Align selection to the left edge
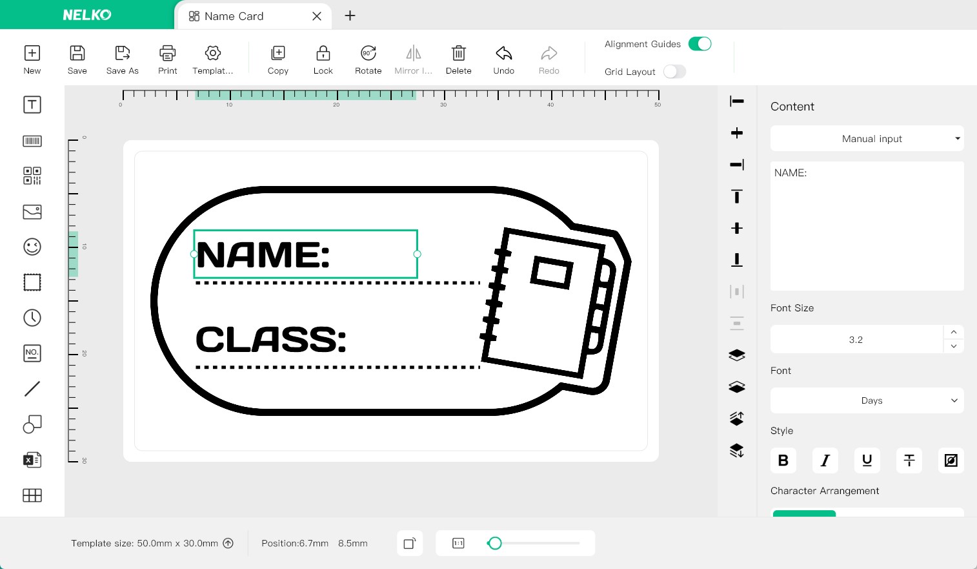The image size is (977, 569). [x=737, y=101]
